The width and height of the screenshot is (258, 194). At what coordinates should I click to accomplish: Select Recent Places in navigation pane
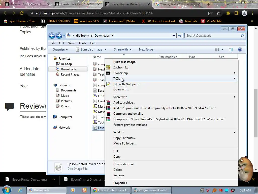[70, 75]
